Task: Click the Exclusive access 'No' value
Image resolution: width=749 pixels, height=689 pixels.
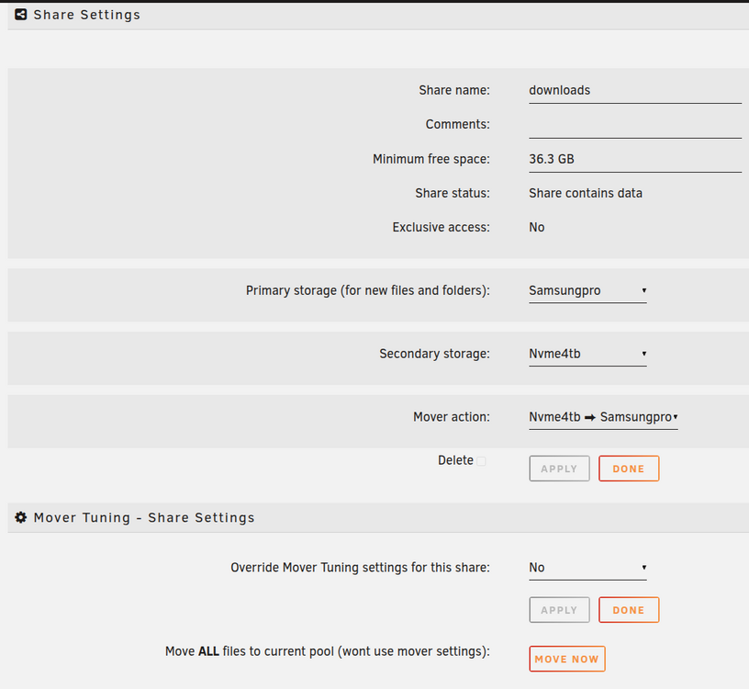Action: pyautogui.click(x=536, y=227)
